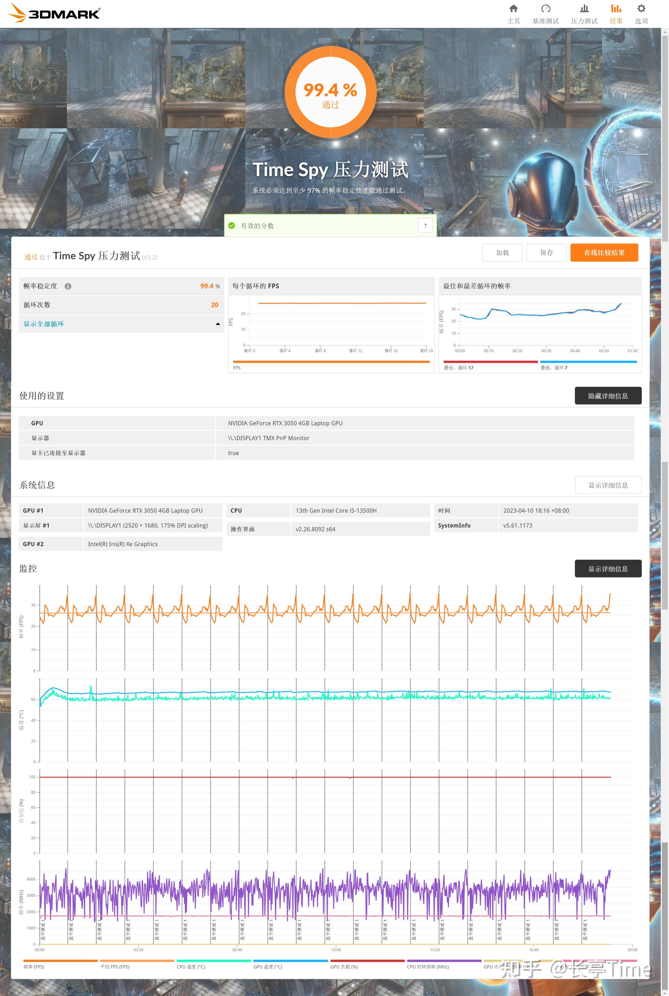The width and height of the screenshot is (669, 996).
Task: Click the 在线比较结果 button
Action: tap(604, 253)
